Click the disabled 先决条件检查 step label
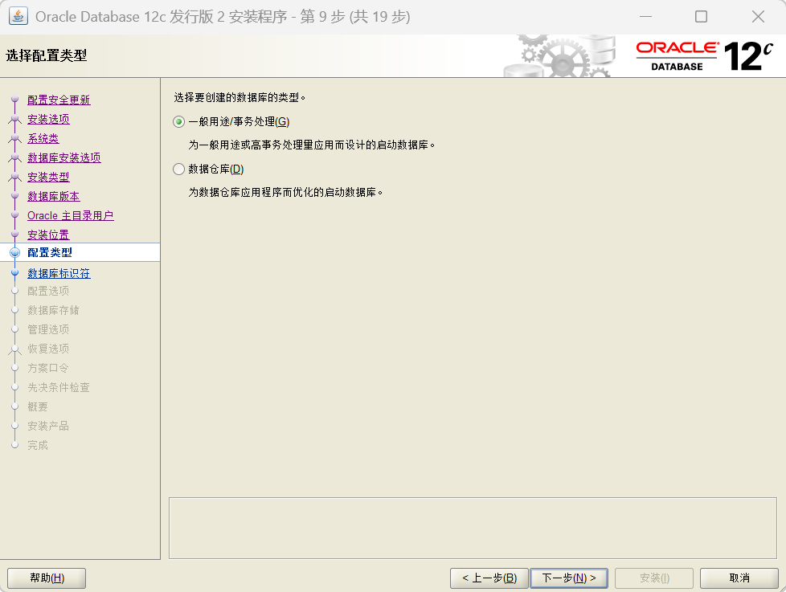Image resolution: width=786 pixels, height=592 pixels. click(59, 388)
